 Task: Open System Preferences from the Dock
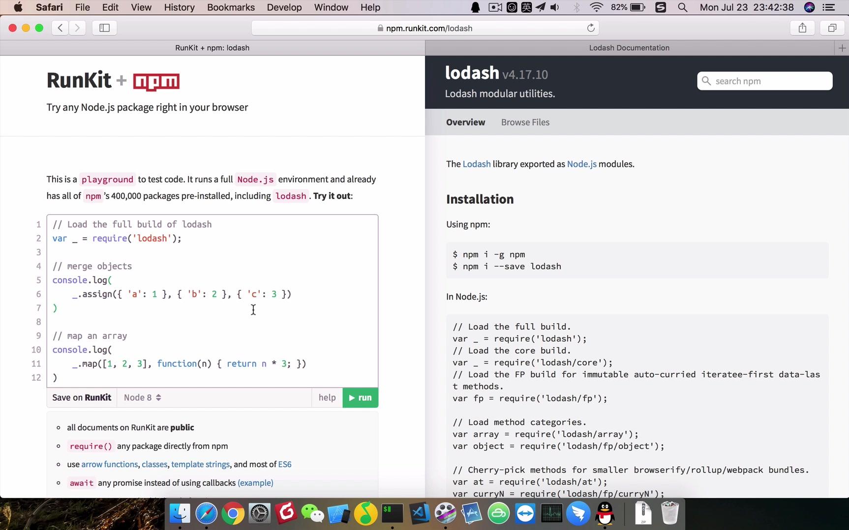[260, 514]
